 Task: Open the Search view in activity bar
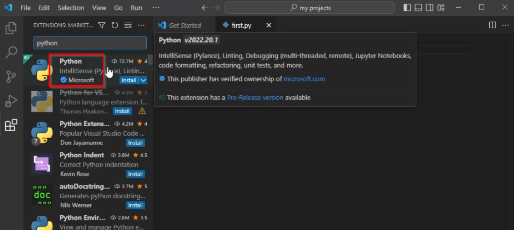pos(11,52)
